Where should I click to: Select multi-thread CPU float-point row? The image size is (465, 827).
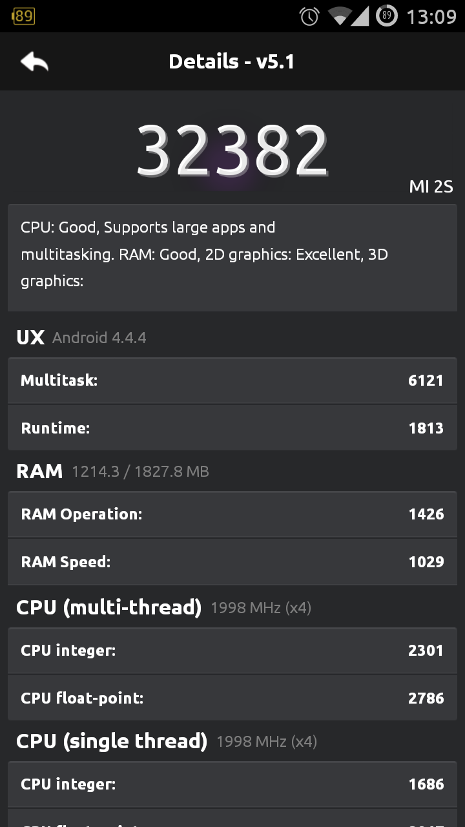tap(232, 698)
